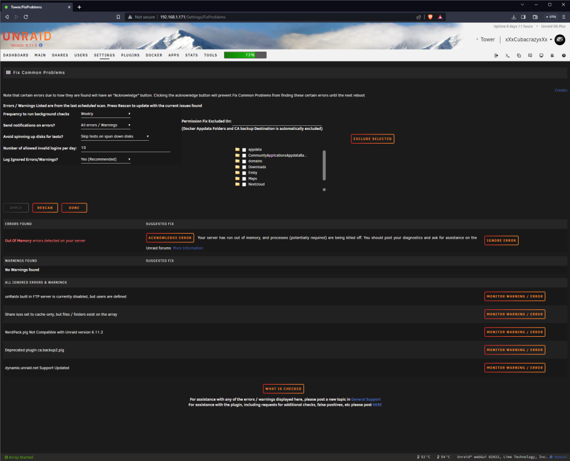570x461 pixels.
Task: Go to the Main tab
Action: point(40,55)
